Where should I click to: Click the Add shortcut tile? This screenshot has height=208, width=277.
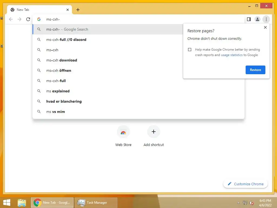point(154,136)
